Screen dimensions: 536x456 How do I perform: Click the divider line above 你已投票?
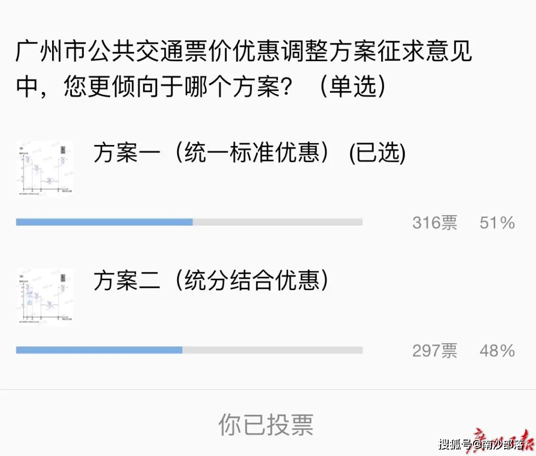tap(268, 390)
